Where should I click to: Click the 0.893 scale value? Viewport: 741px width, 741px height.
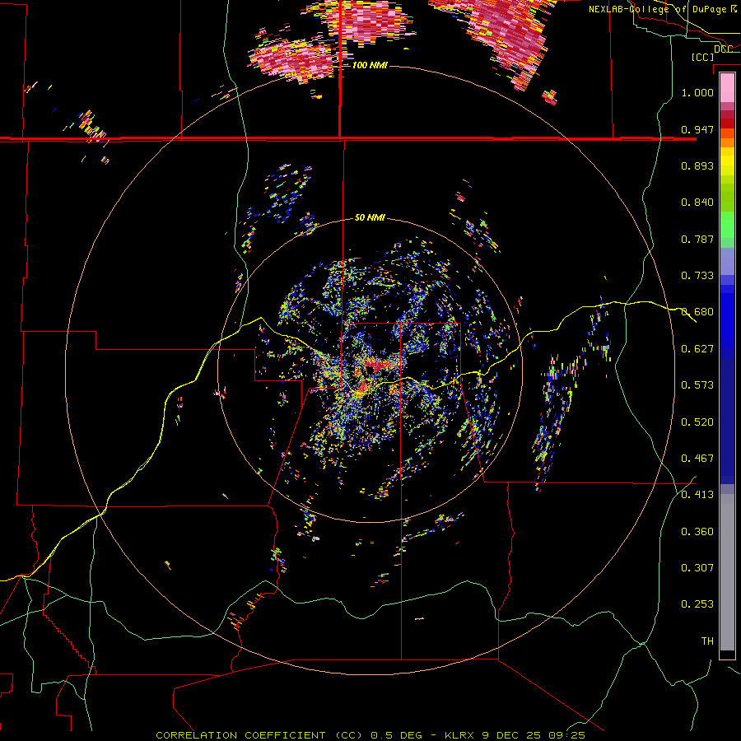[x=697, y=165]
